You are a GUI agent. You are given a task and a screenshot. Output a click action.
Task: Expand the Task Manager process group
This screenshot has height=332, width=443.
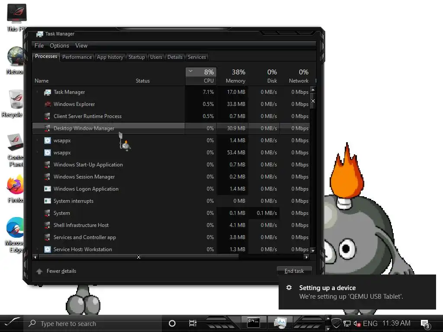pyautogui.click(x=37, y=92)
